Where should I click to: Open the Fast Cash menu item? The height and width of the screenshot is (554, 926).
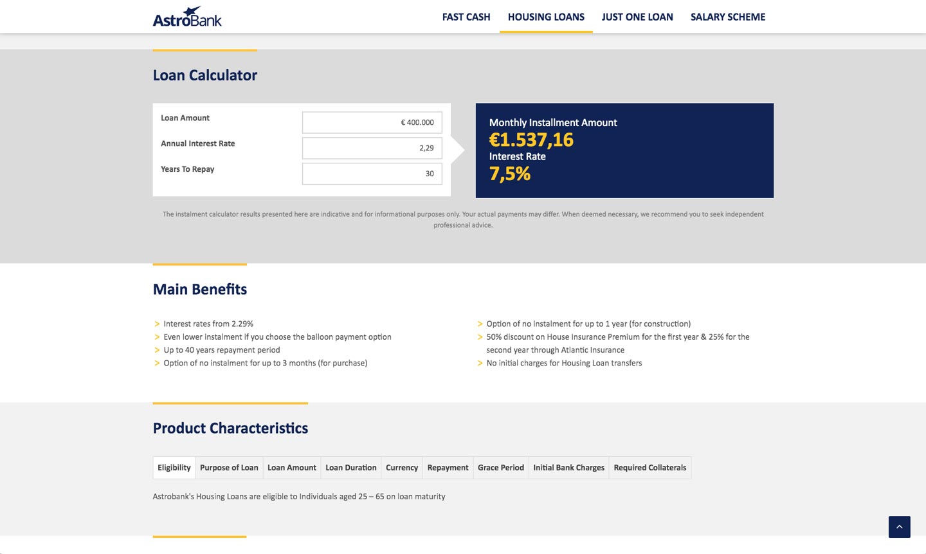click(466, 17)
